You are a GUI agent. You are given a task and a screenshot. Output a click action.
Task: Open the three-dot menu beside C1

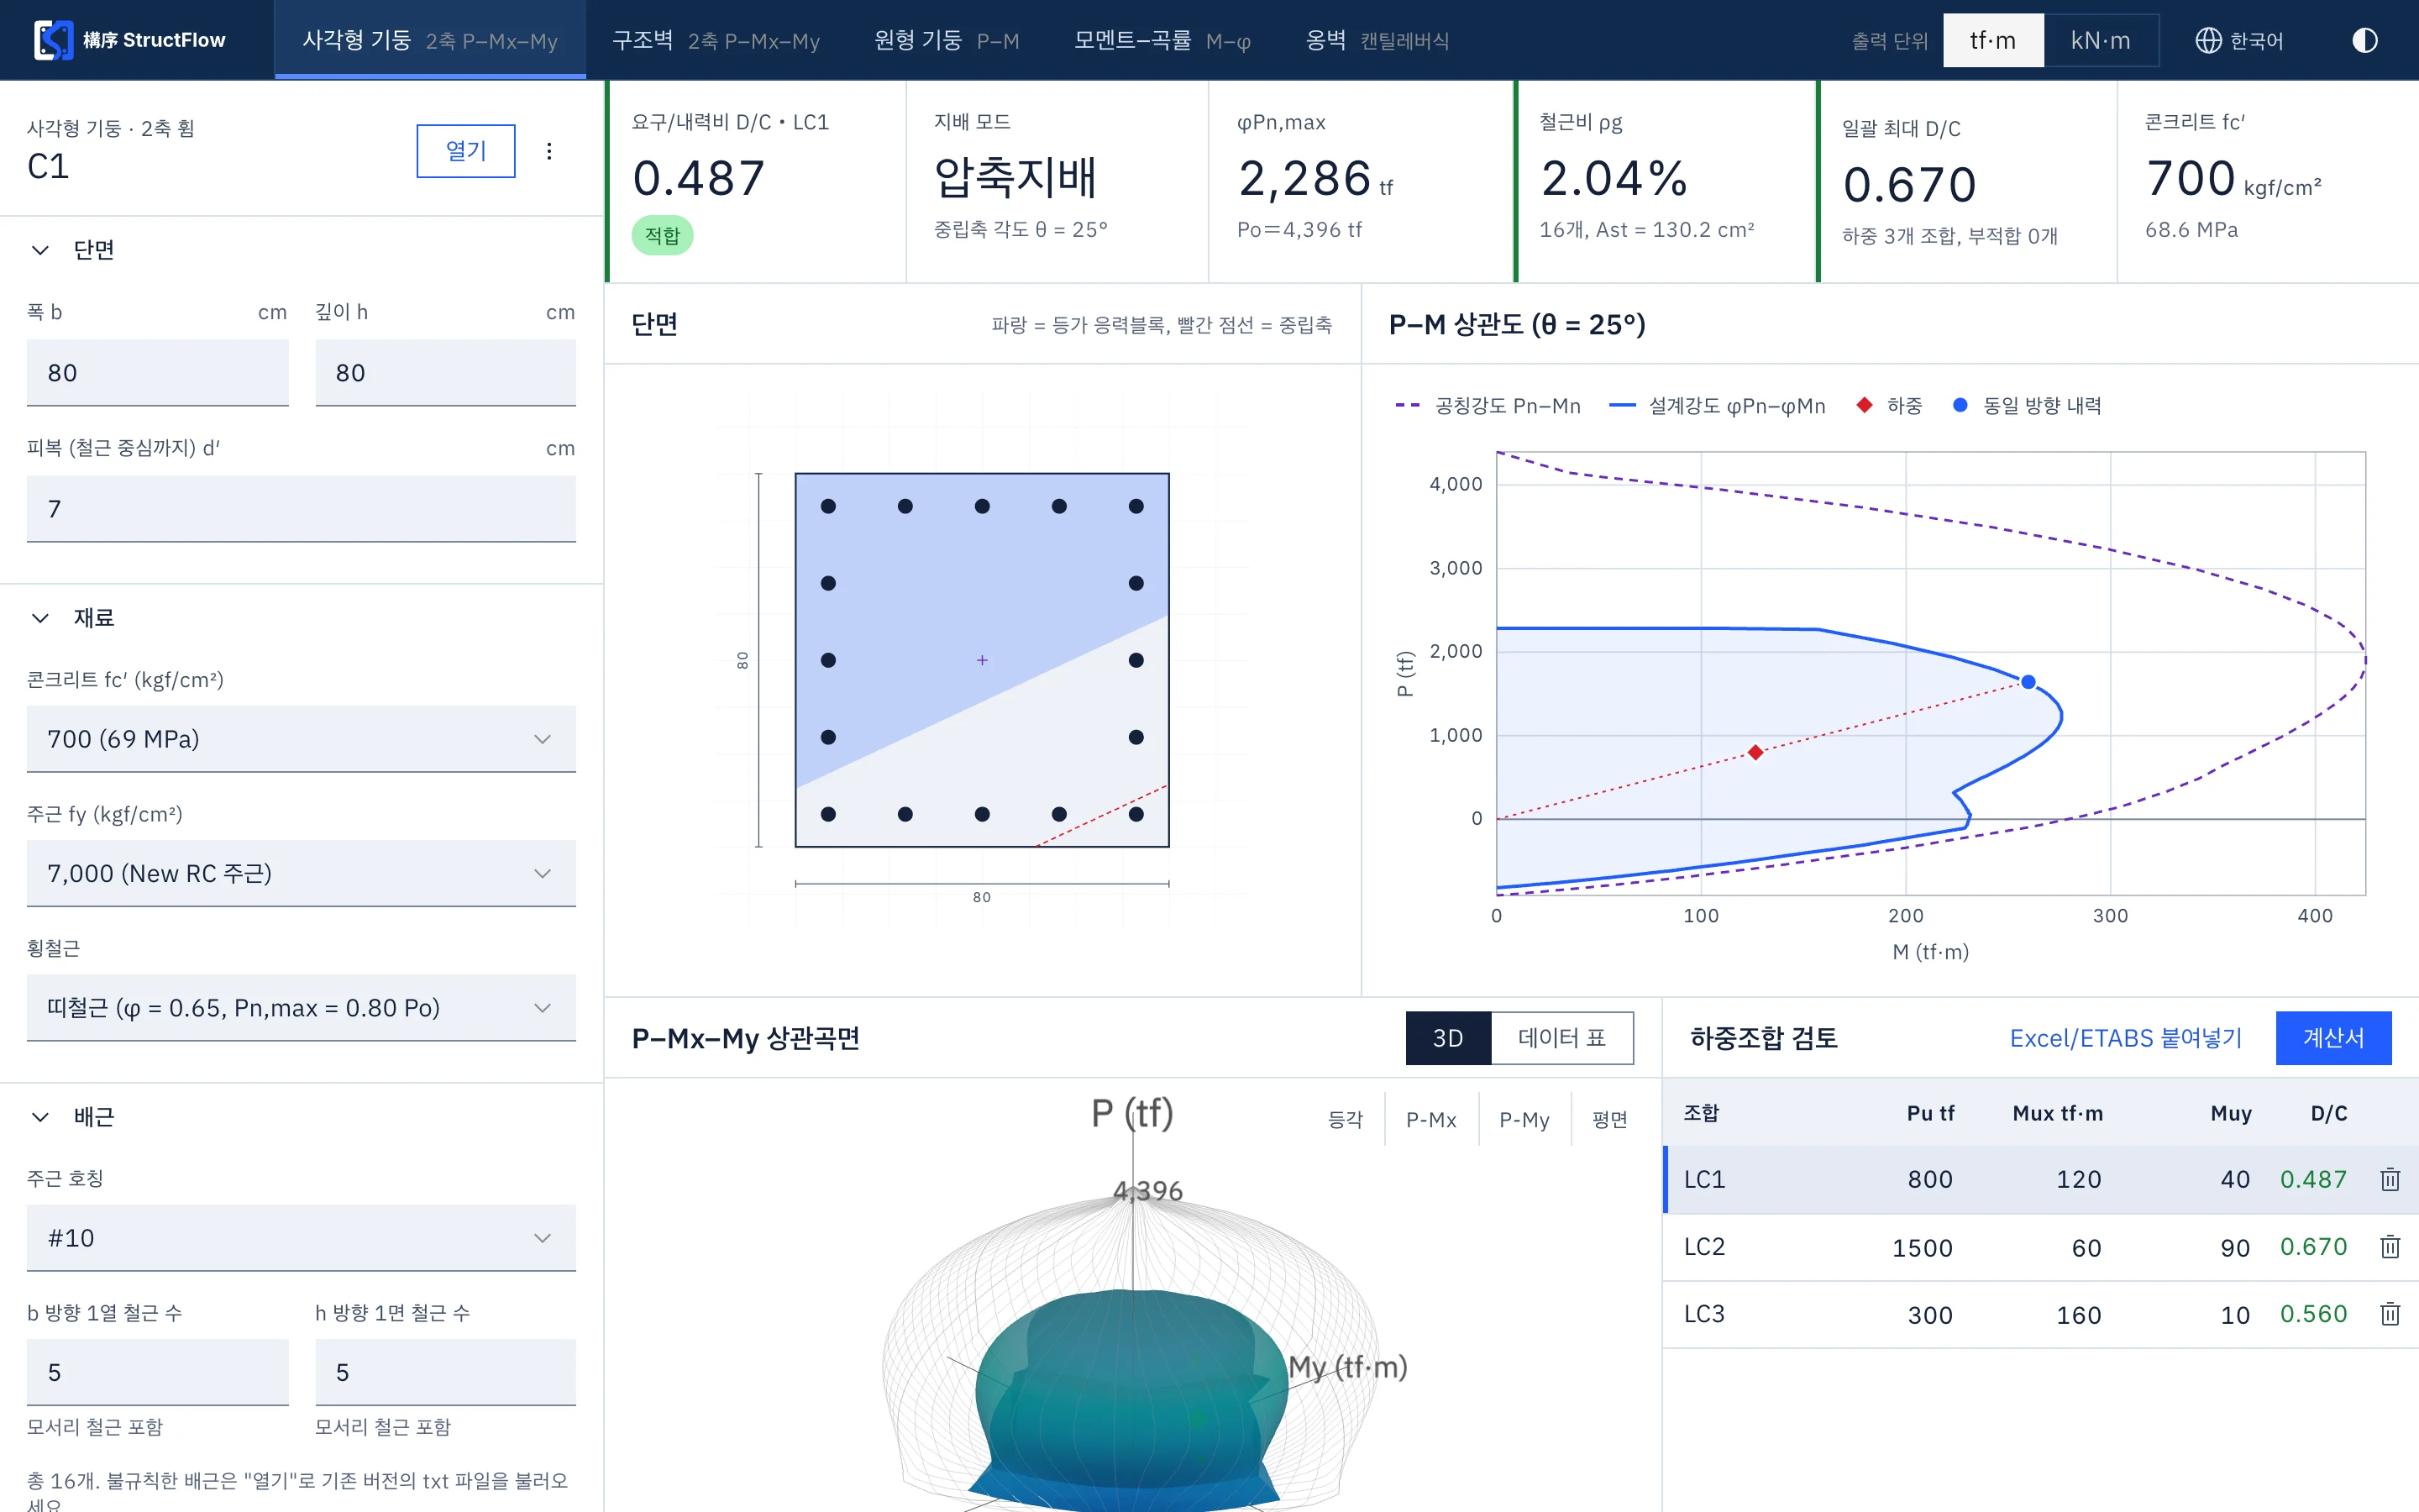tap(548, 151)
